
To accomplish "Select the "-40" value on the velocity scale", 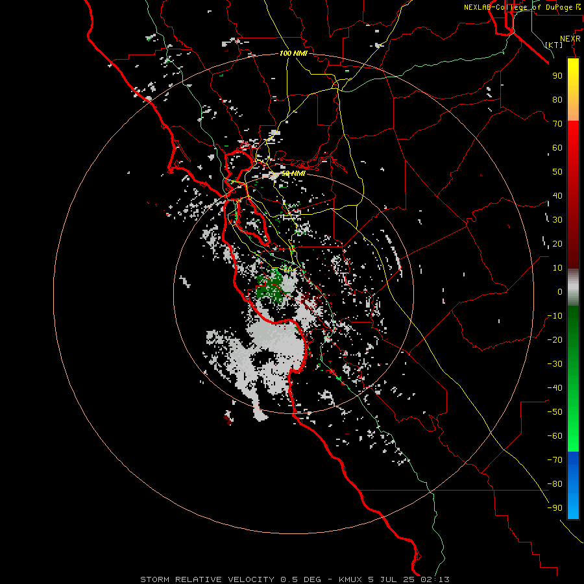I will pos(555,388).
